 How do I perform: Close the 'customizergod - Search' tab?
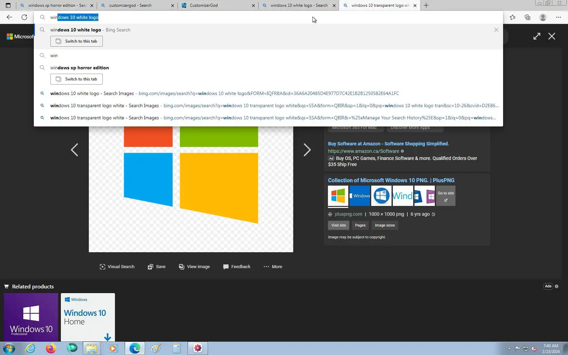[x=172, y=5]
